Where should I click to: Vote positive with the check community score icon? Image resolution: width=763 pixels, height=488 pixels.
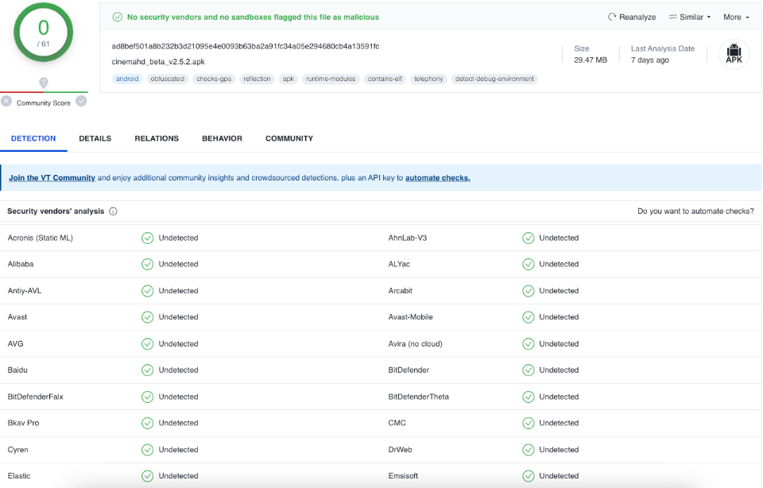pyautogui.click(x=81, y=101)
